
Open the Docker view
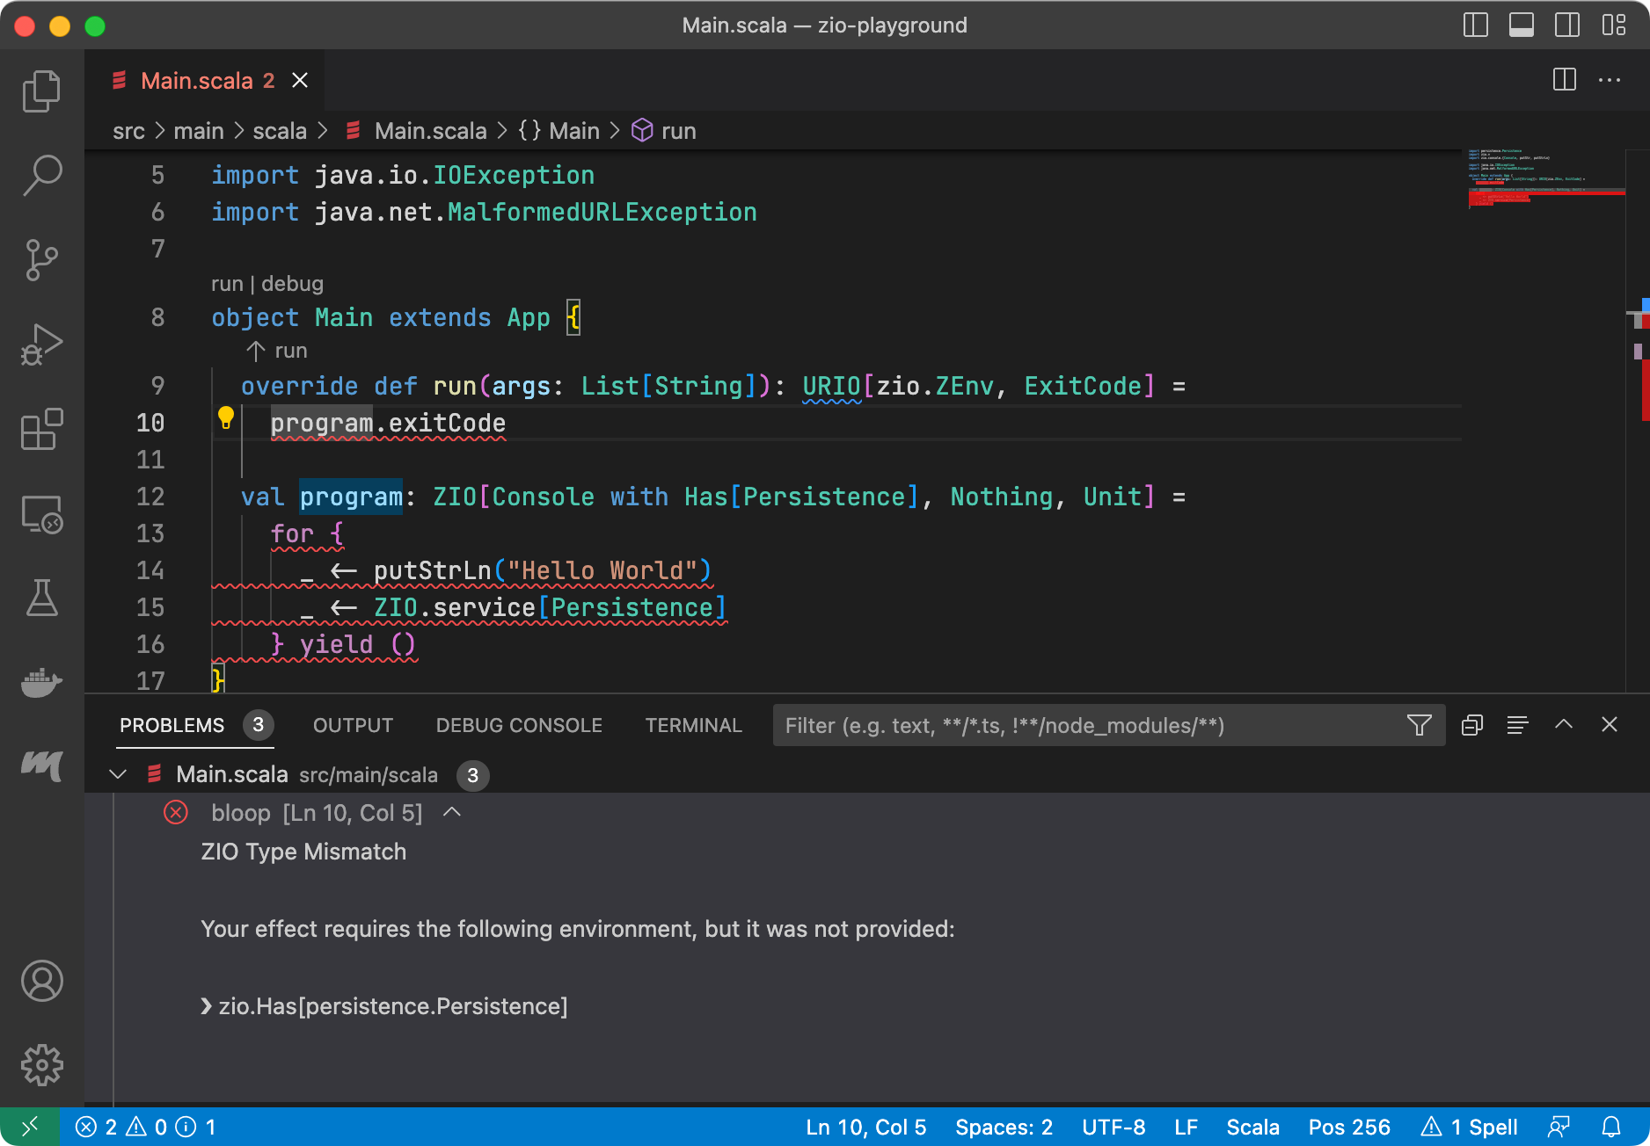coord(41,682)
